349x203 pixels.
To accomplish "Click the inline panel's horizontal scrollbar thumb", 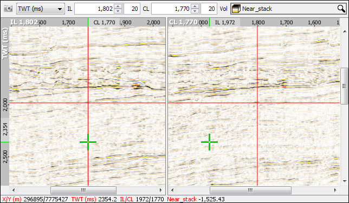I will [83, 191].
